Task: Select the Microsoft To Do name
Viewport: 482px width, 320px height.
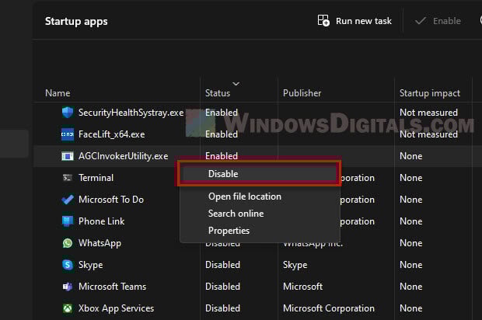Action: (x=111, y=200)
